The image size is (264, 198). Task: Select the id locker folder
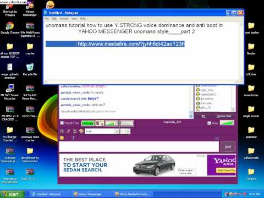point(251,70)
